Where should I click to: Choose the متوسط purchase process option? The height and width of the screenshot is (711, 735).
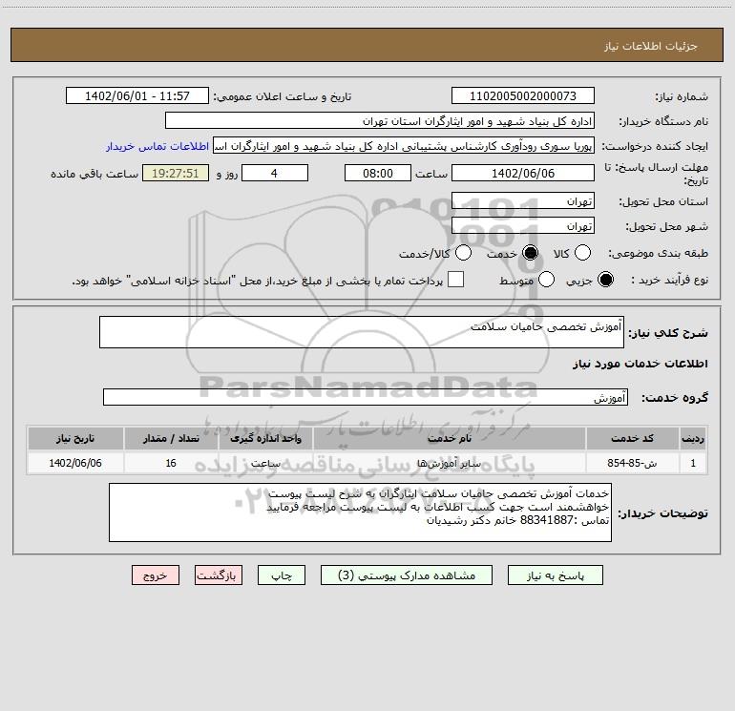(546, 280)
